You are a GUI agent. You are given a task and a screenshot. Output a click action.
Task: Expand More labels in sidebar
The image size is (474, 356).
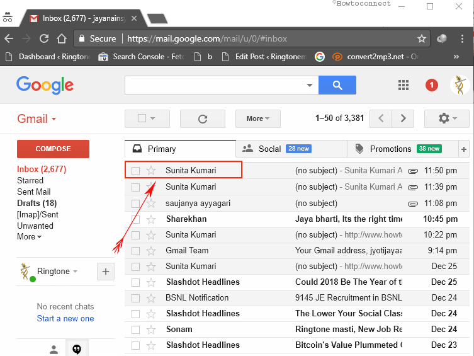click(x=29, y=236)
